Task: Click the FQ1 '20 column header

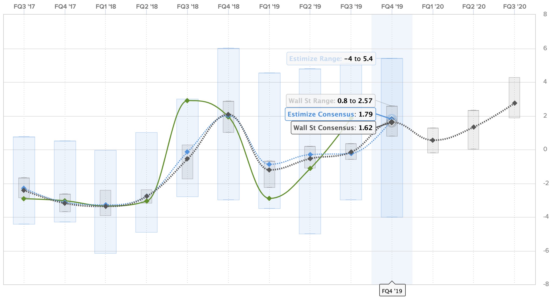Action: 433,6
